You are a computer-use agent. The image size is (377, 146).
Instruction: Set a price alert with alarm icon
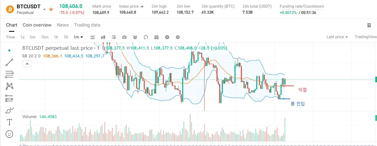pyautogui.click(x=135, y=37)
